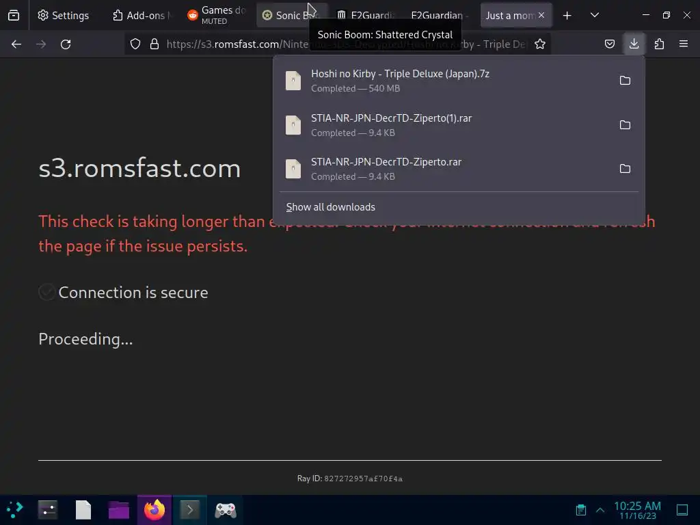
Task: Open clipboard tray icon
Action: click(x=581, y=510)
